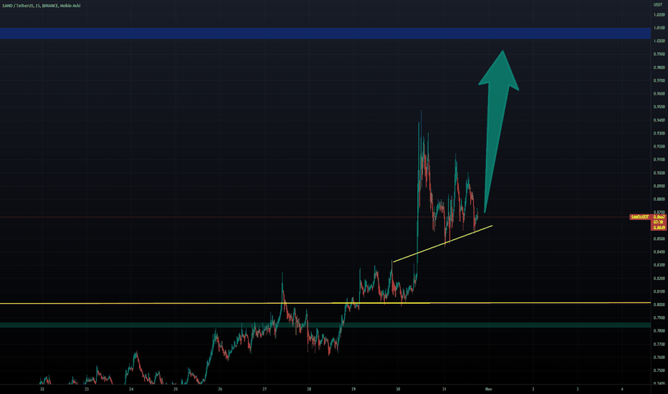The height and width of the screenshot is (394, 668).
Task: Click the 0.8500 price scale label
Action: point(659,239)
